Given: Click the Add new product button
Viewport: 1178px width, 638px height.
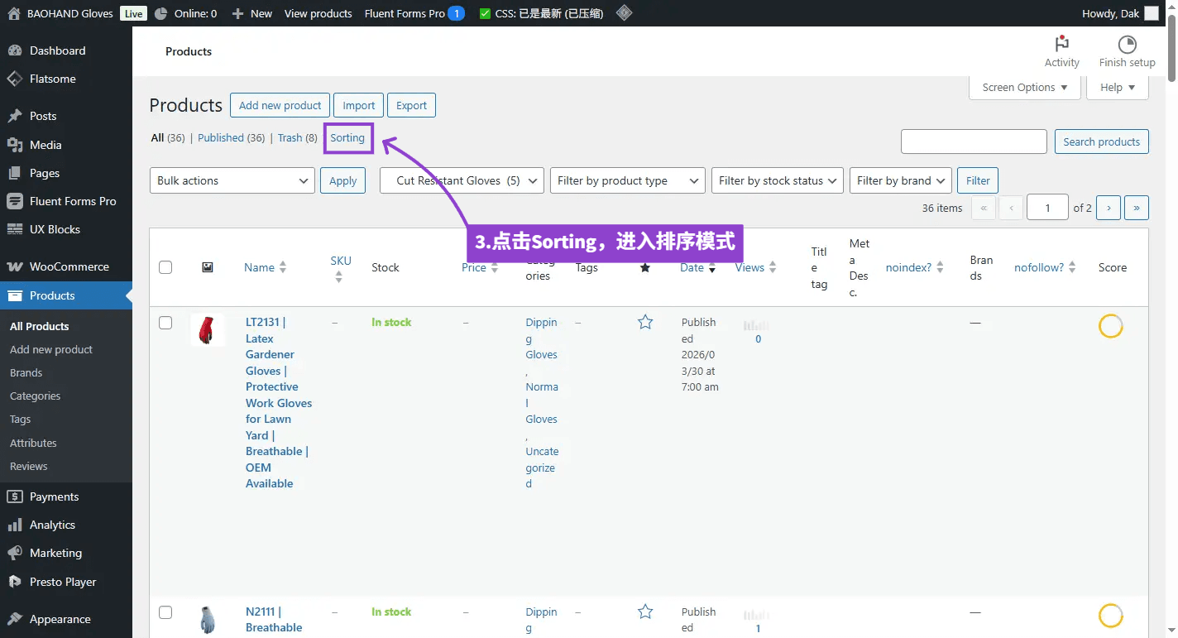Looking at the screenshot, I should tap(280, 105).
